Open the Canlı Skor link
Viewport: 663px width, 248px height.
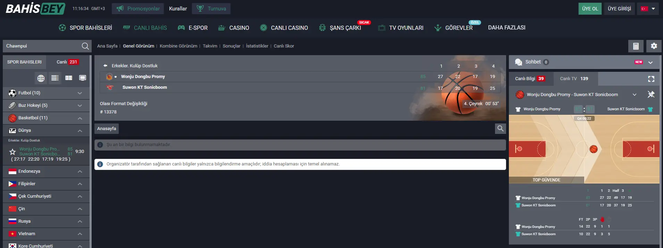point(284,46)
